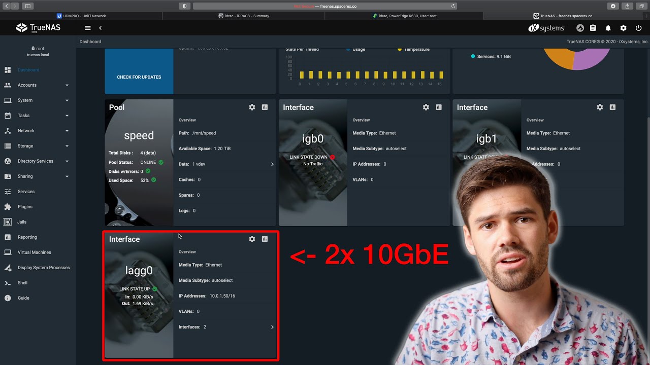The height and width of the screenshot is (365, 650).
Task: Collapse sidebar with the back chevron
Action: [x=100, y=28]
